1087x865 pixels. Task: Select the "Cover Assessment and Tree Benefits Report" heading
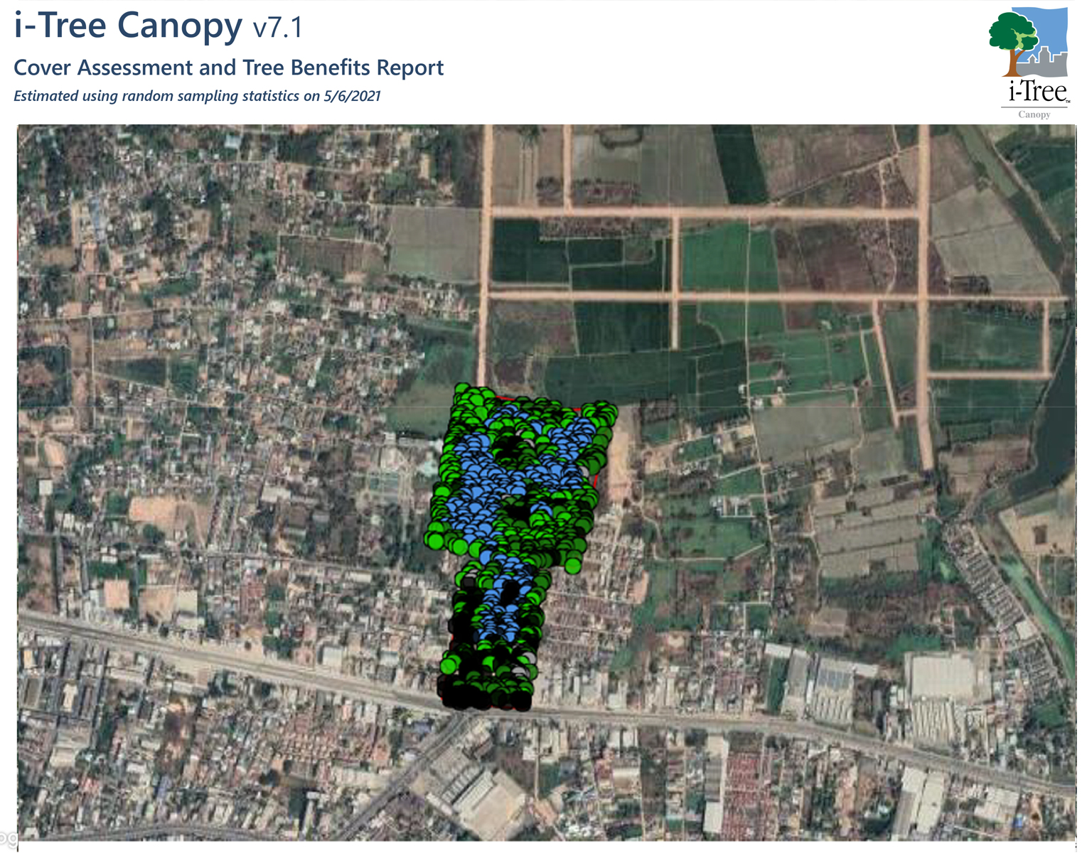(x=228, y=68)
